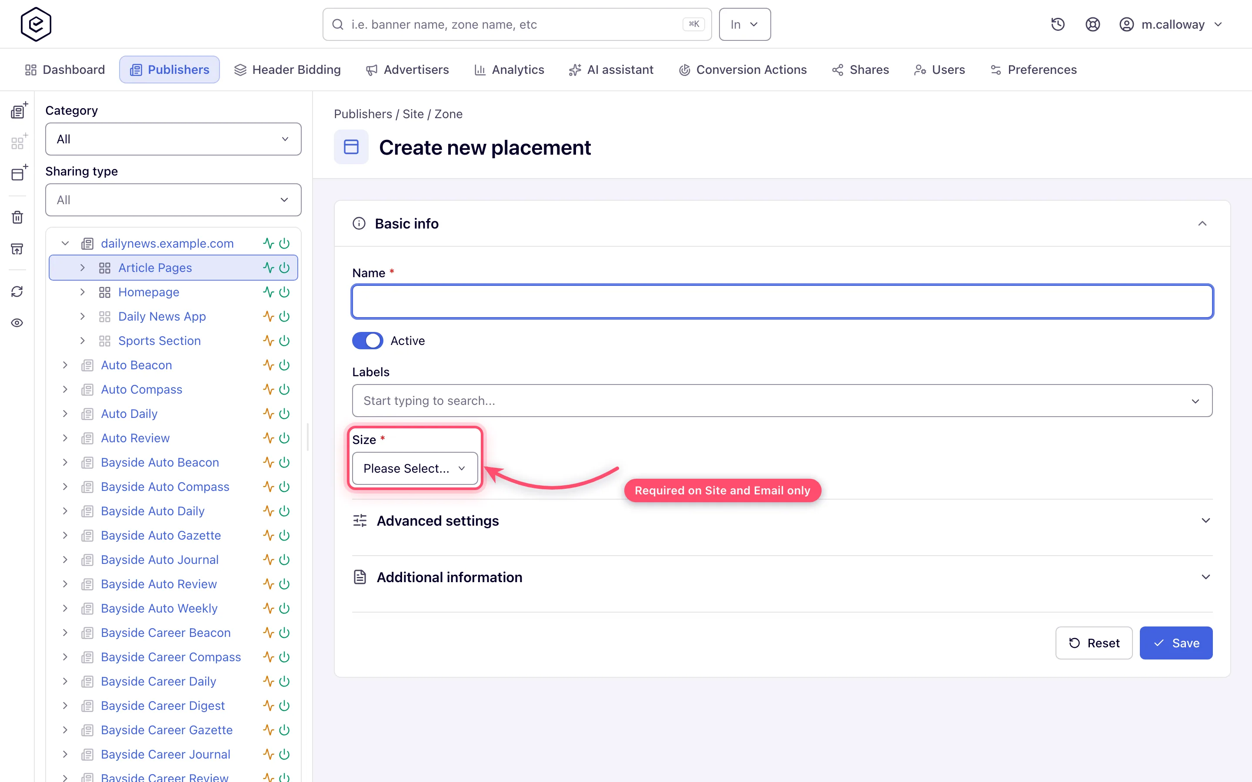Open the Sharing type dropdown

point(173,200)
